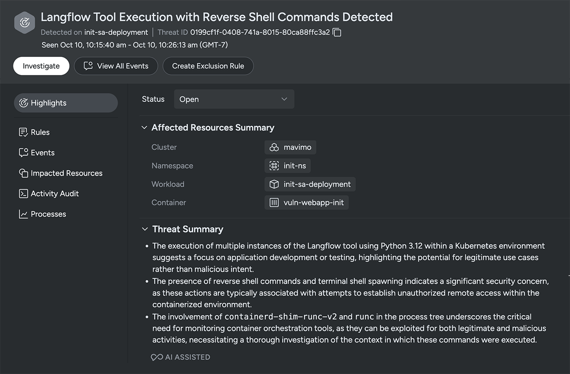Viewport: 570px width, 374px height.
Task: Click the Processes chart icon
Action: tap(24, 214)
